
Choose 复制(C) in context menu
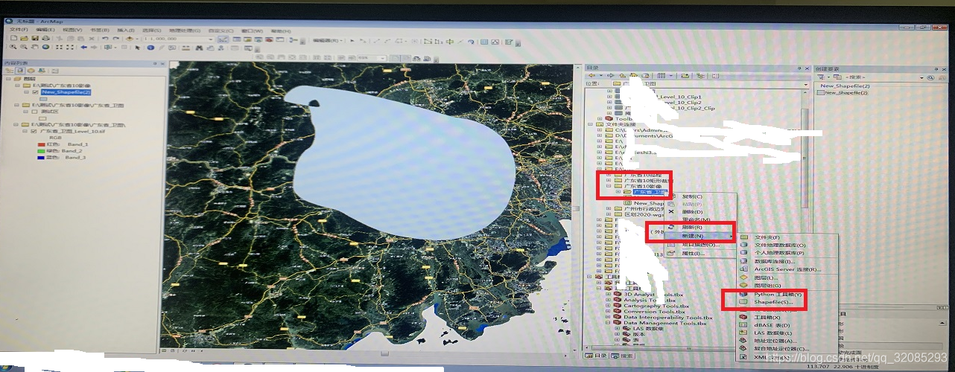tap(692, 196)
